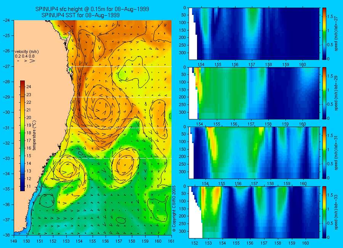Viewport: 343px width, 248px height.
Task: Click the speed color bar beside the lat=-31 panel
Action: point(324,153)
